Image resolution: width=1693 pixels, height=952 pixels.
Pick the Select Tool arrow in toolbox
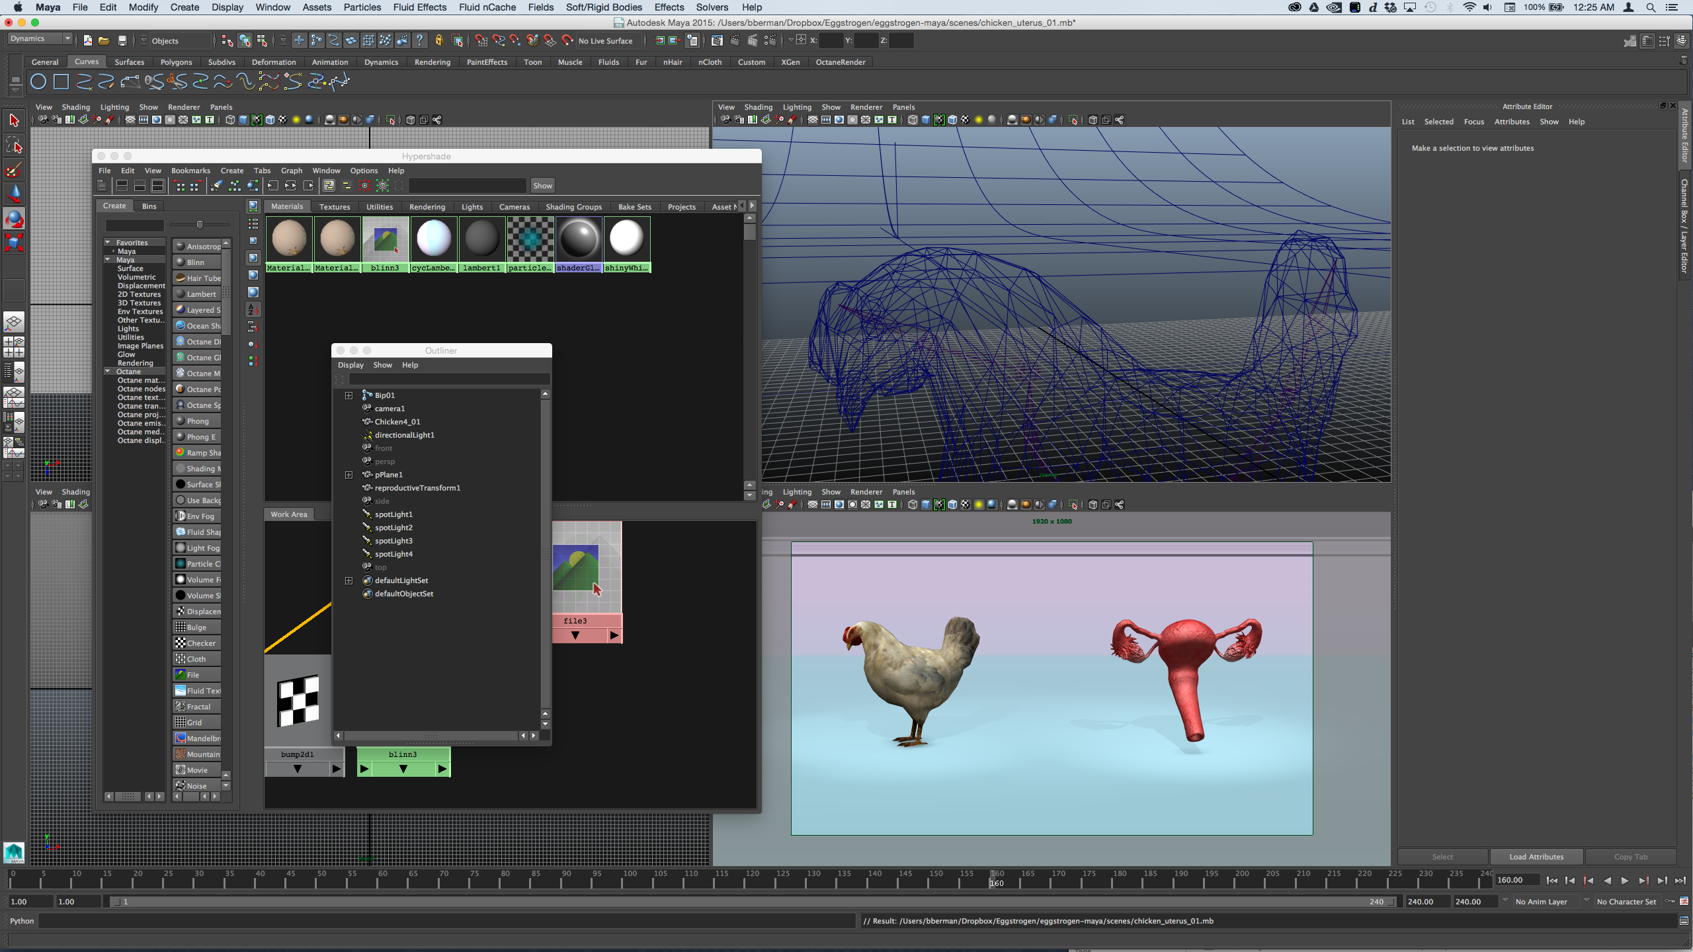[14, 120]
